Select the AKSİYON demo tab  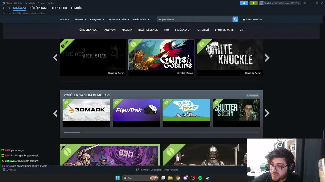[110, 30]
